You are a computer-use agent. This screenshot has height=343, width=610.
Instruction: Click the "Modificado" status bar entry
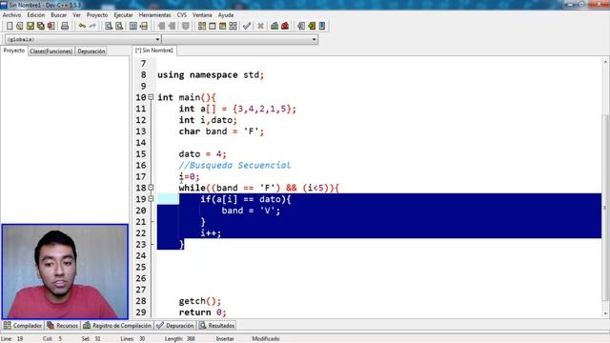click(x=266, y=339)
